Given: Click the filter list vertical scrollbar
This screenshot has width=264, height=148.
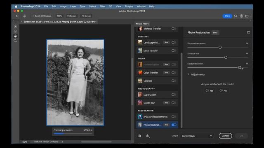Looking at the screenshot, I should pyautogui.click(x=181, y=90).
